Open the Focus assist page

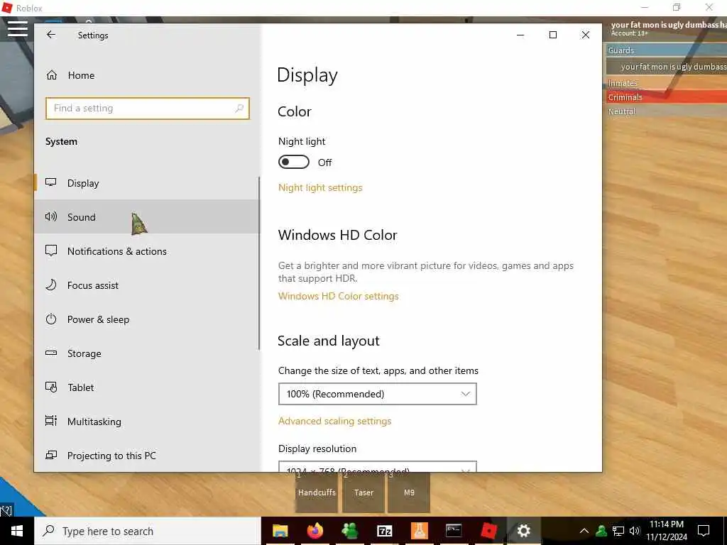tap(146, 285)
